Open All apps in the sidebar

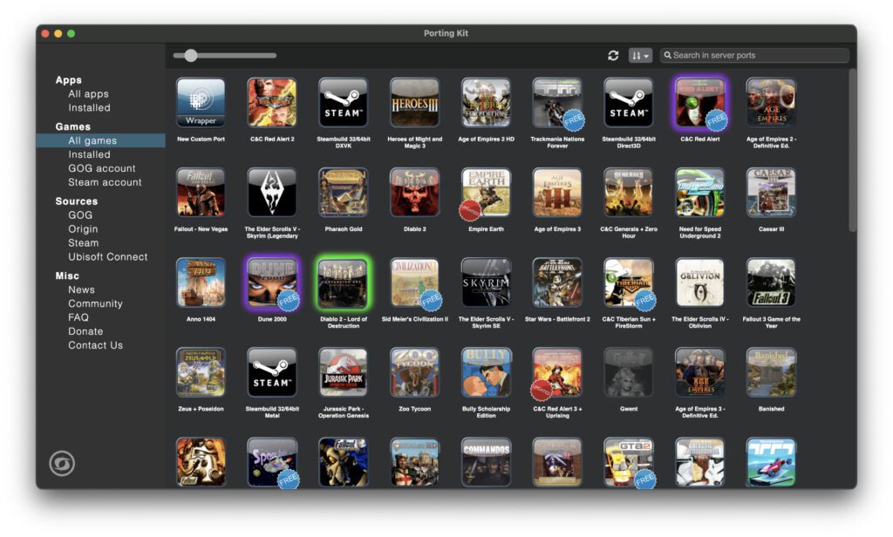[x=88, y=94]
